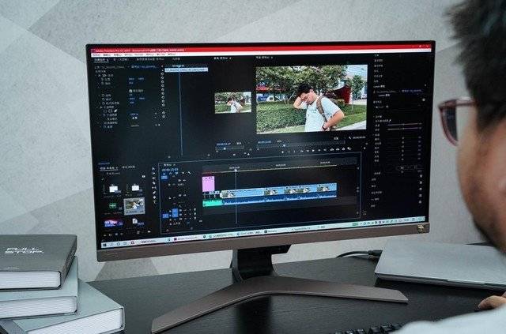The width and height of the screenshot is (506, 334).
Task: Open the blend mode dropdown
Action: coord(134,118)
